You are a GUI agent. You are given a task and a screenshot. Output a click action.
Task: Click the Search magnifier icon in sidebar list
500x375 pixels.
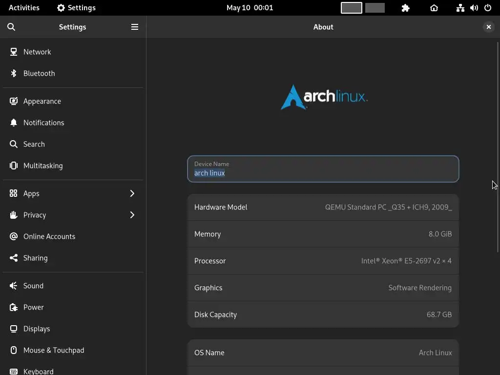pos(13,144)
